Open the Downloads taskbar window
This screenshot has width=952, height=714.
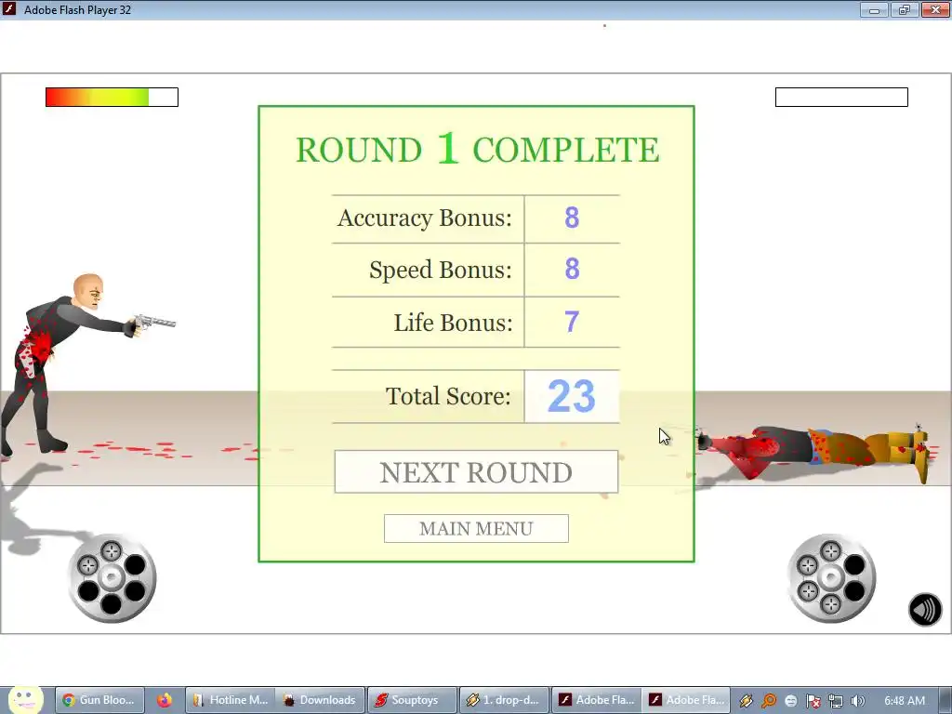[320, 700]
